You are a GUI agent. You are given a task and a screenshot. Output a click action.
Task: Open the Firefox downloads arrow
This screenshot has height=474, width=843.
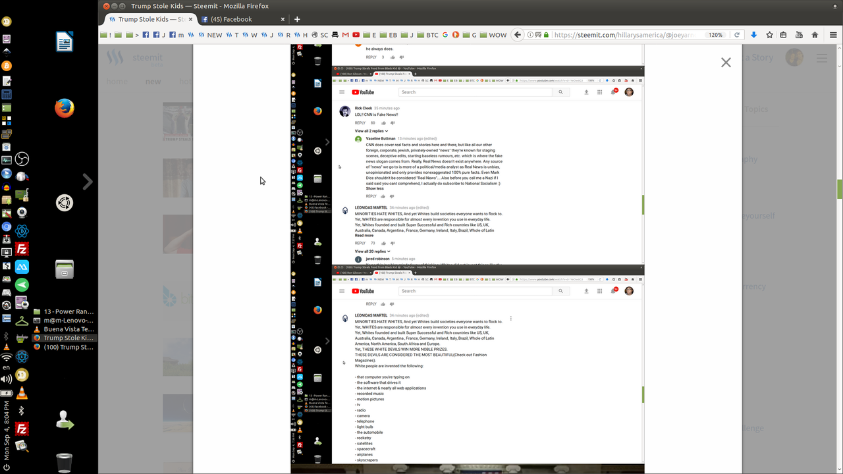coord(754,35)
